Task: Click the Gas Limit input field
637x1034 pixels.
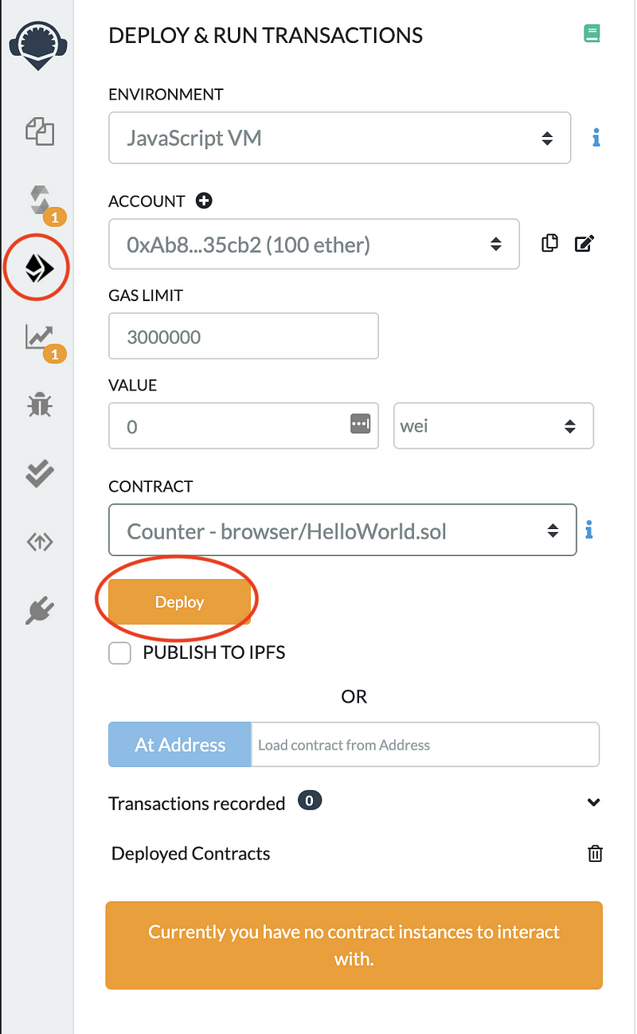Action: pos(243,336)
